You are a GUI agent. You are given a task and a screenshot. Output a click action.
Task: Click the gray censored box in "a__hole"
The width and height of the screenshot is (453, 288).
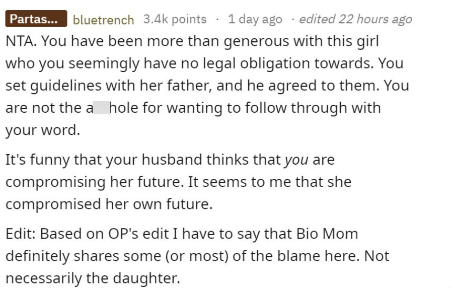point(101,108)
